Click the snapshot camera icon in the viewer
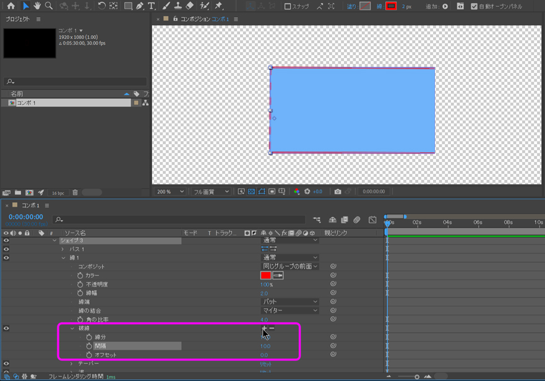The width and height of the screenshot is (545, 381). (x=338, y=192)
